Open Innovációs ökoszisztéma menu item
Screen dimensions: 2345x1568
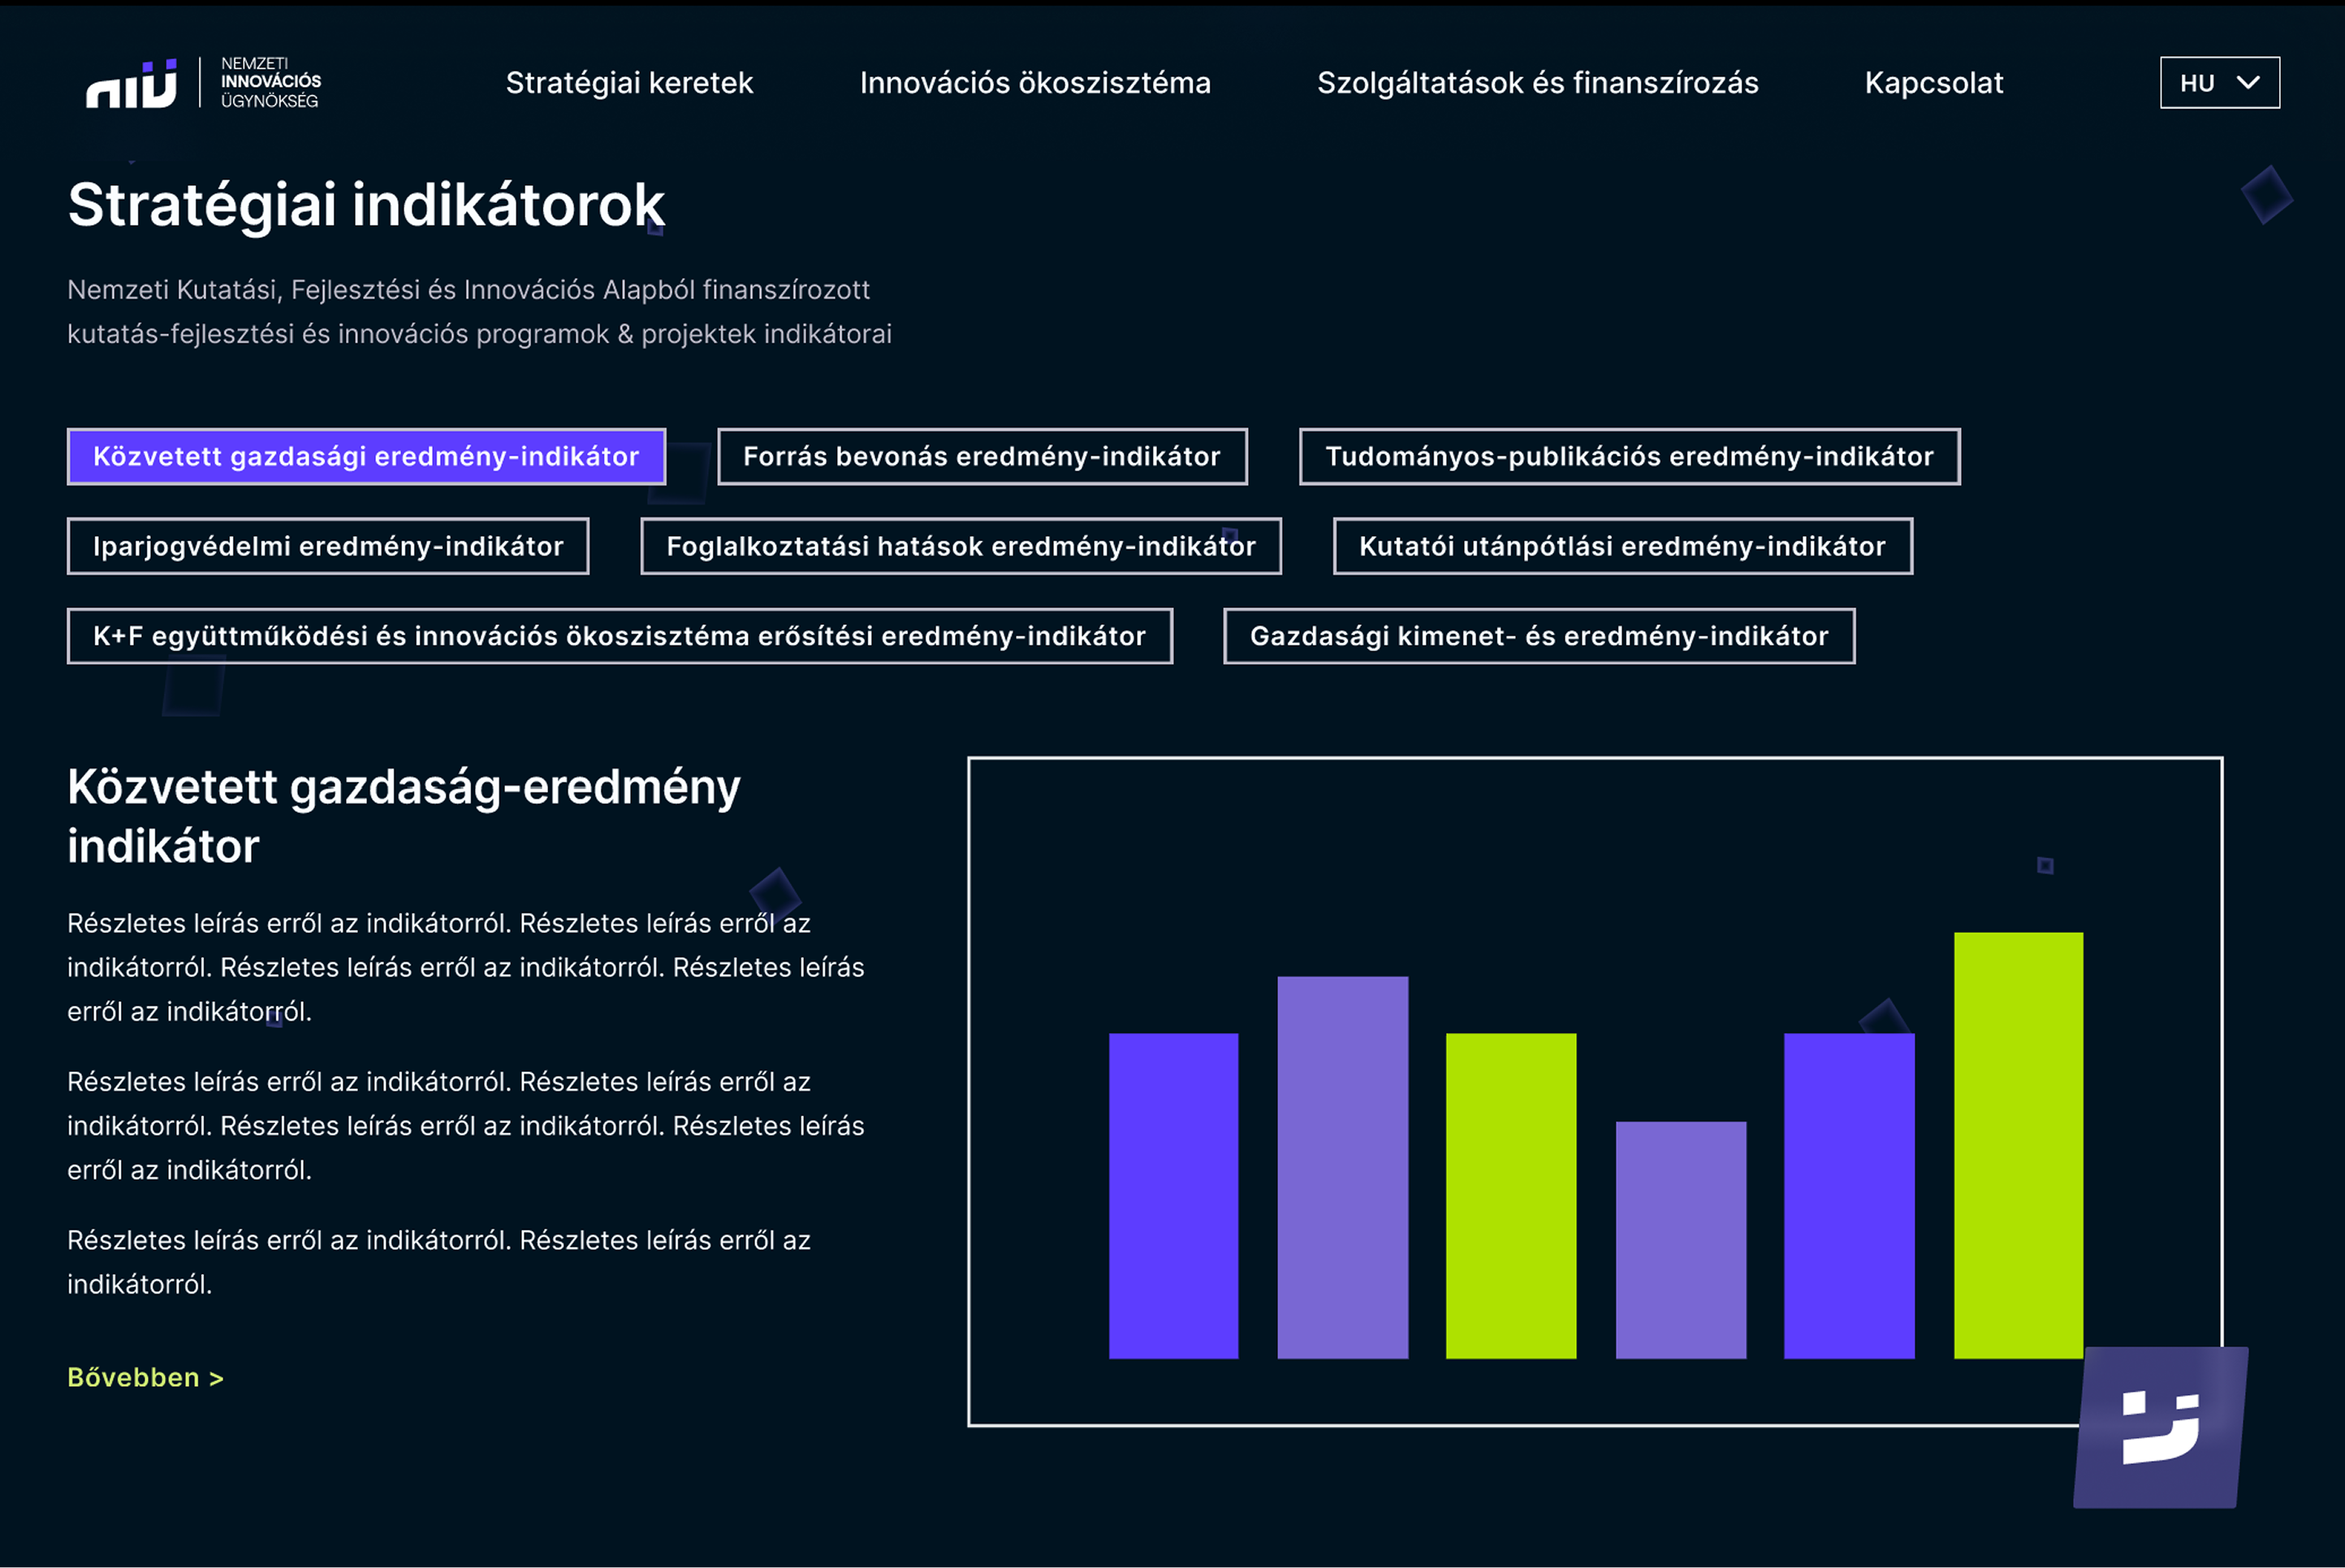click(1035, 83)
